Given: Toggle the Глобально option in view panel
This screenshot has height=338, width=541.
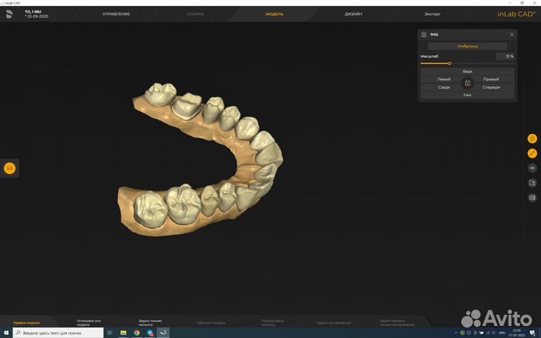Looking at the screenshot, I should [467, 47].
